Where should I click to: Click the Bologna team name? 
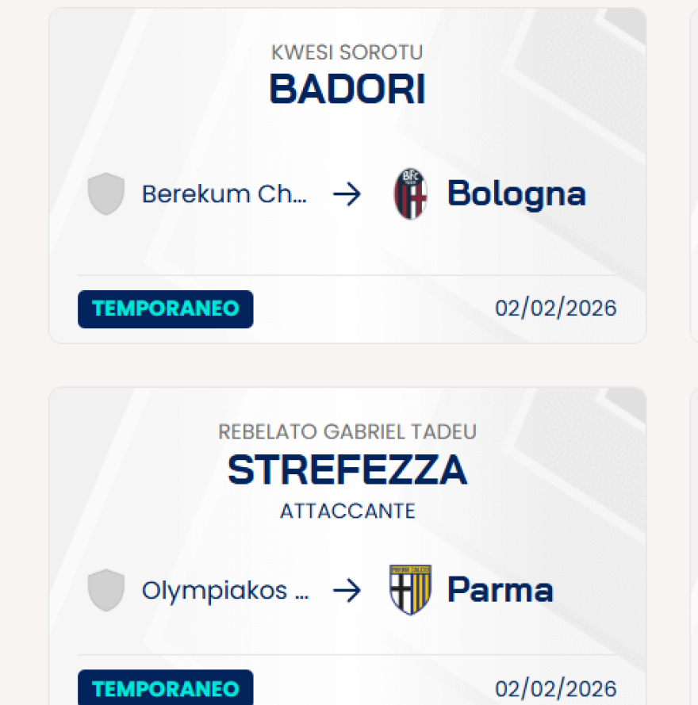point(516,194)
